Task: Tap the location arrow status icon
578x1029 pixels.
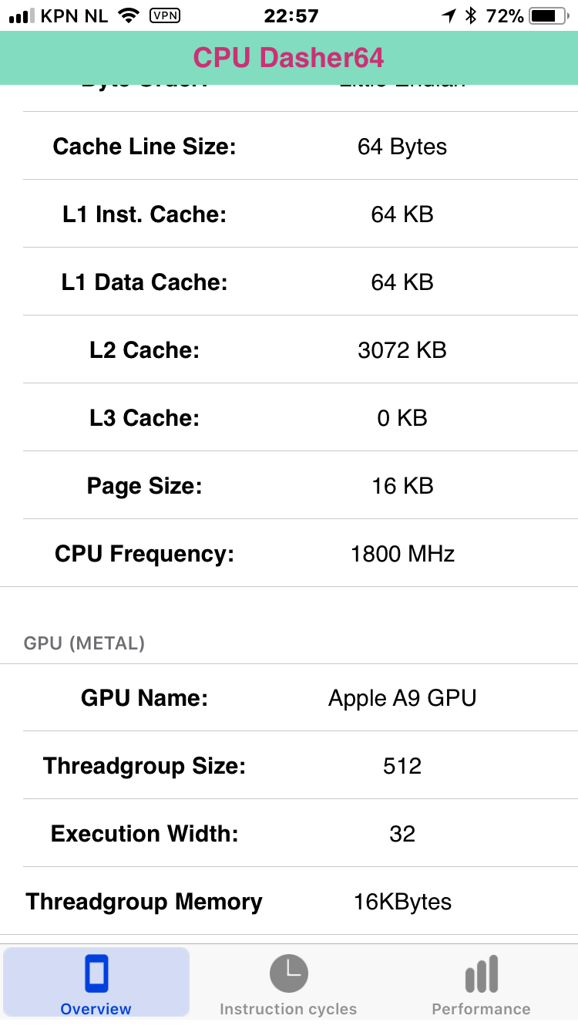Action: [x=449, y=15]
